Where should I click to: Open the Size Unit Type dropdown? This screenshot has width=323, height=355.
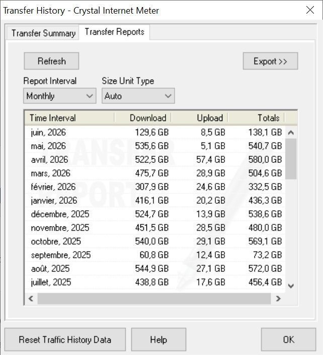pyautogui.click(x=138, y=96)
